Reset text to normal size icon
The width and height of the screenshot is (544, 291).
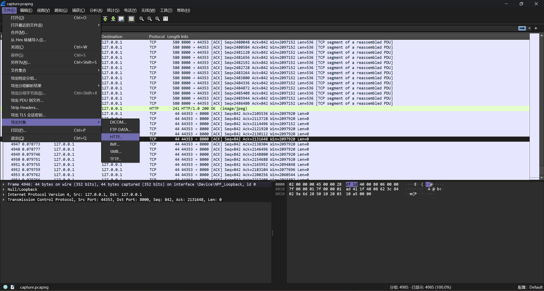(x=158, y=19)
